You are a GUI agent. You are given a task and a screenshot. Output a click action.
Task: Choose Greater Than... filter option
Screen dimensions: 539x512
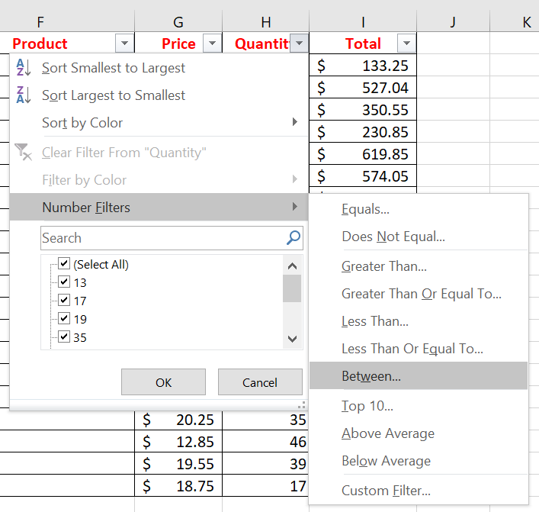pyautogui.click(x=384, y=266)
